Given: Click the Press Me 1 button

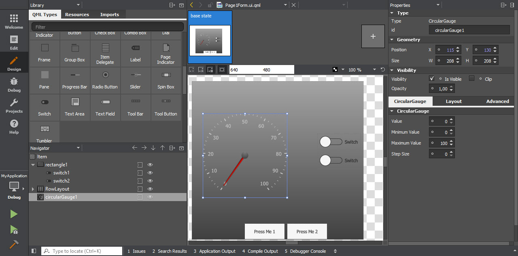Looking at the screenshot, I should click(264, 231).
